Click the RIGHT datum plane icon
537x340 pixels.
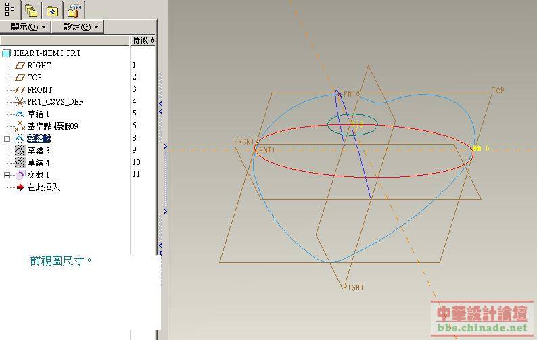tap(20, 66)
